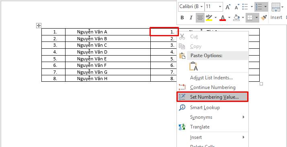
Task: Open the Synonyms submenu
Action: [x=212, y=117]
